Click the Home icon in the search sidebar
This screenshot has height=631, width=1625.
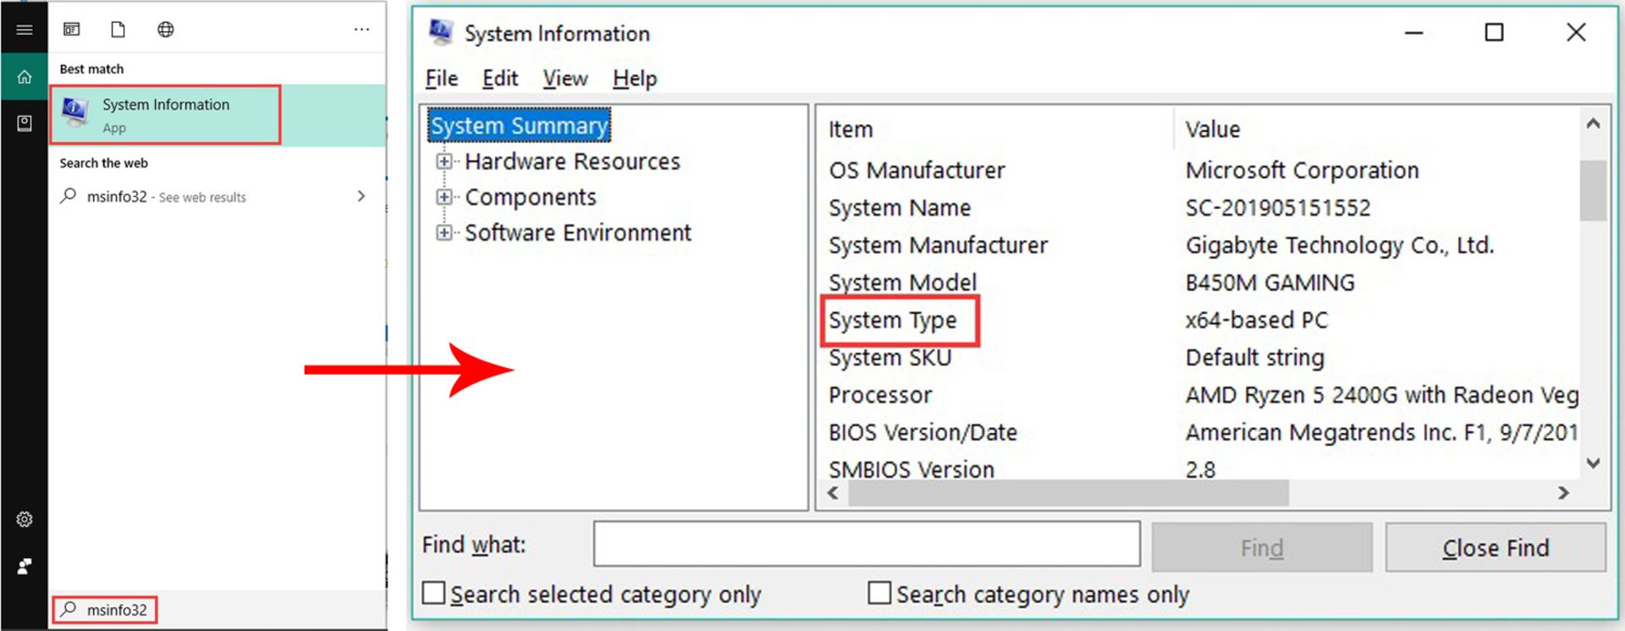(x=24, y=77)
